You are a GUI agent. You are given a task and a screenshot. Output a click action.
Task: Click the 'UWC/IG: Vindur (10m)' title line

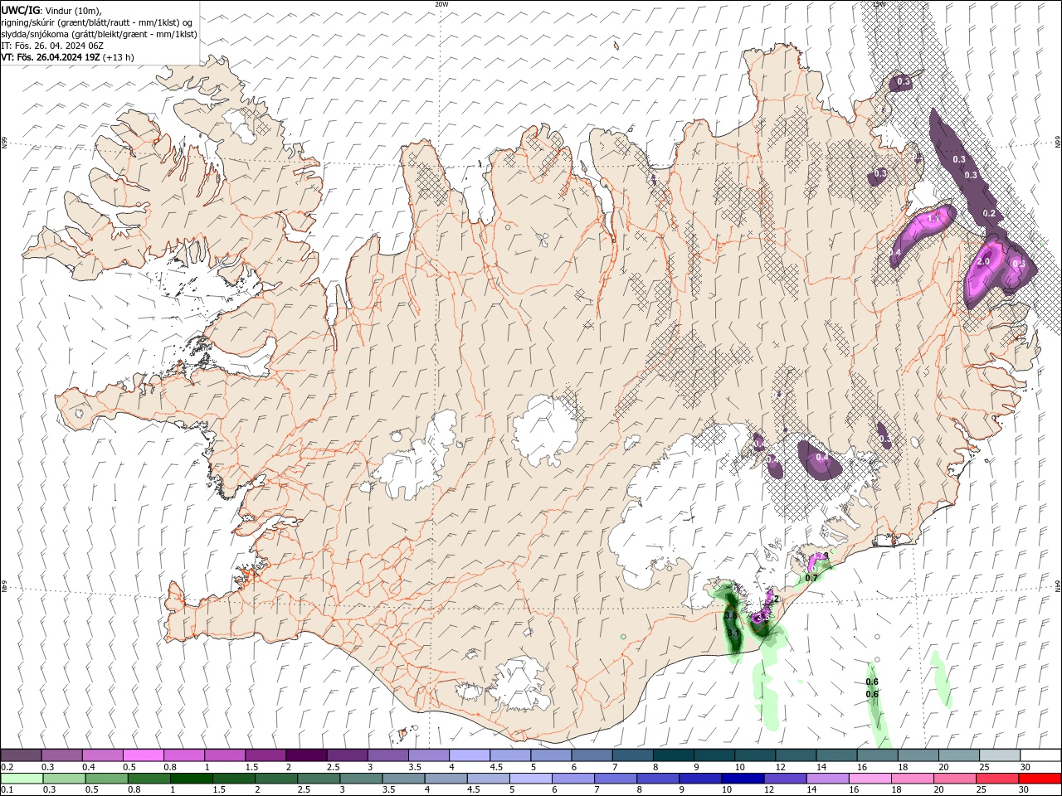click(x=51, y=10)
